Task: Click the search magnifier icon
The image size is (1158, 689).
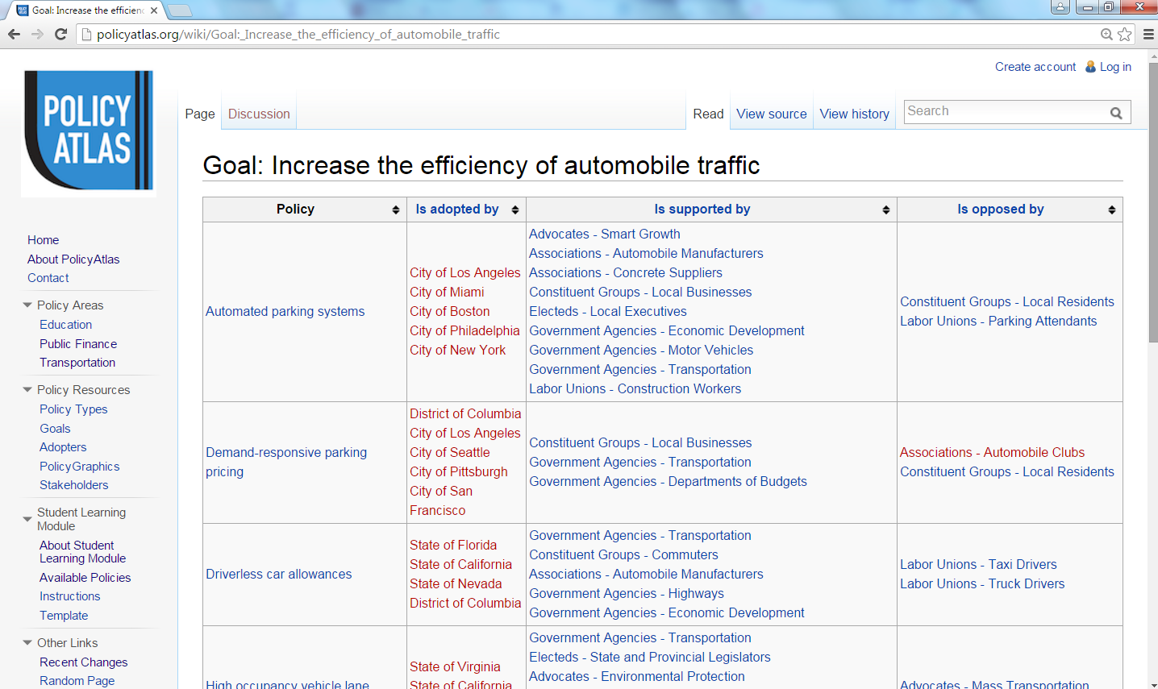Action: coord(1116,113)
